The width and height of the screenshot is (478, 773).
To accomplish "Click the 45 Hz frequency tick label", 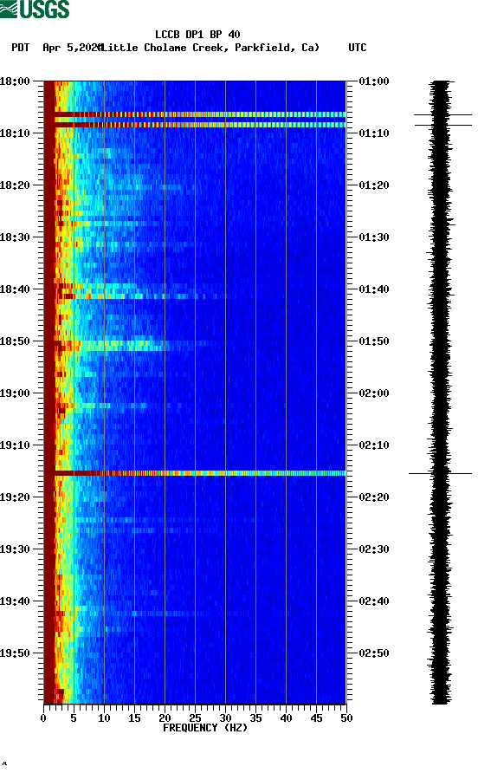I will 316,718.
